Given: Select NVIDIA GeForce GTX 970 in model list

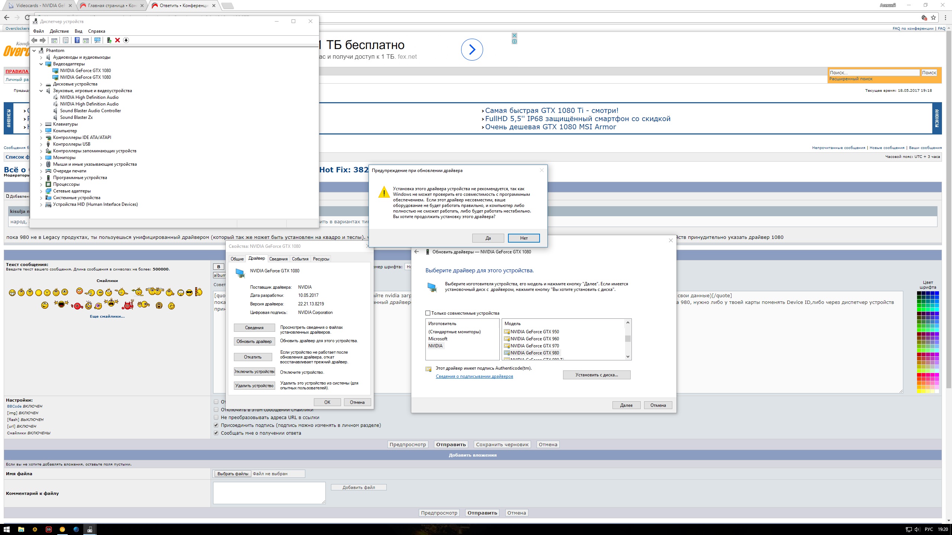Looking at the screenshot, I should (534, 346).
